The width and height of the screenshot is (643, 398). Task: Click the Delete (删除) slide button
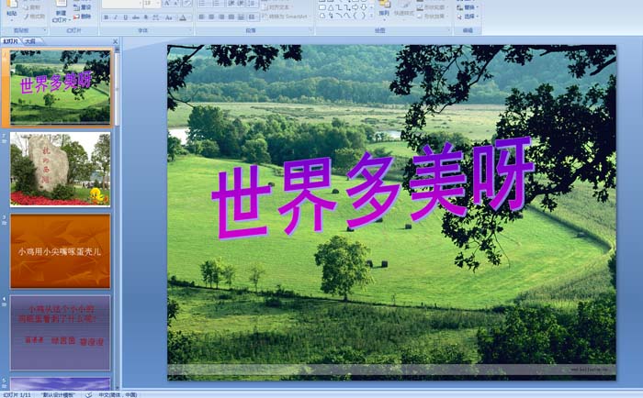[x=82, y=17]
